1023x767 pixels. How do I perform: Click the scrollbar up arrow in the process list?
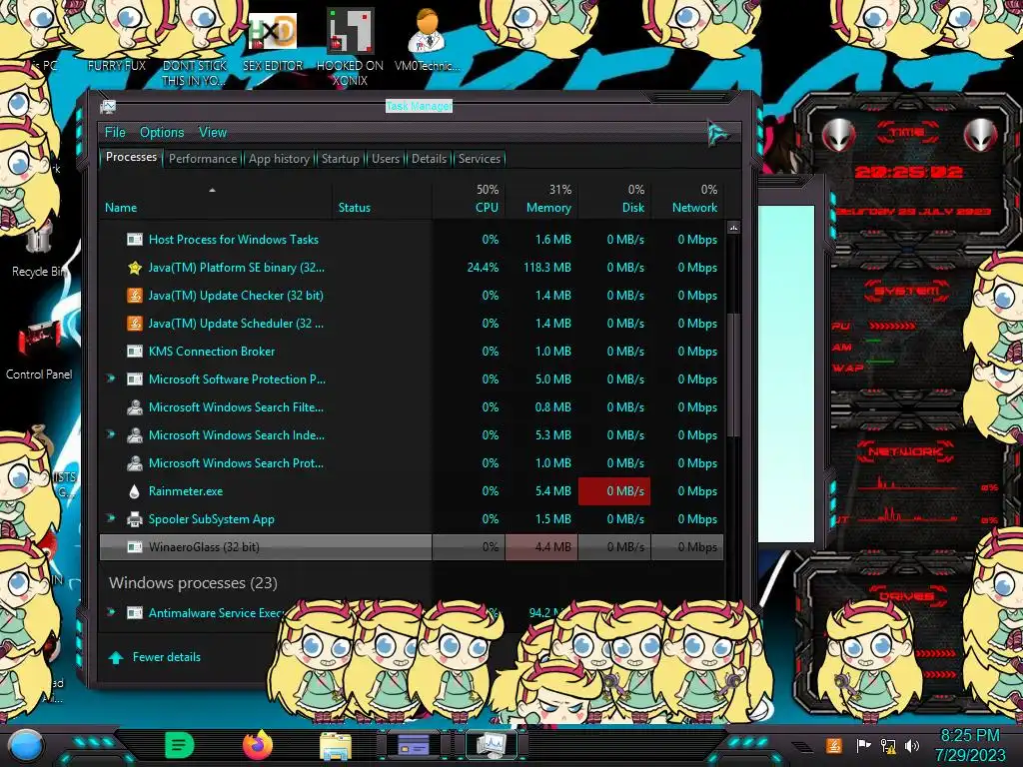[x=733, y=228]
